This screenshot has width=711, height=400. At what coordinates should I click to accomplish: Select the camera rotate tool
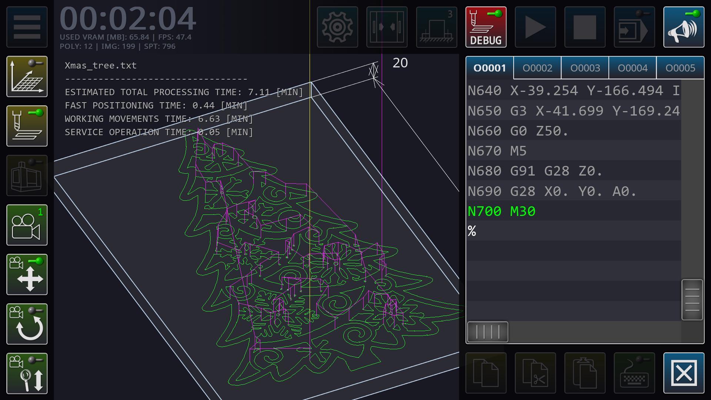coord(27,324)
